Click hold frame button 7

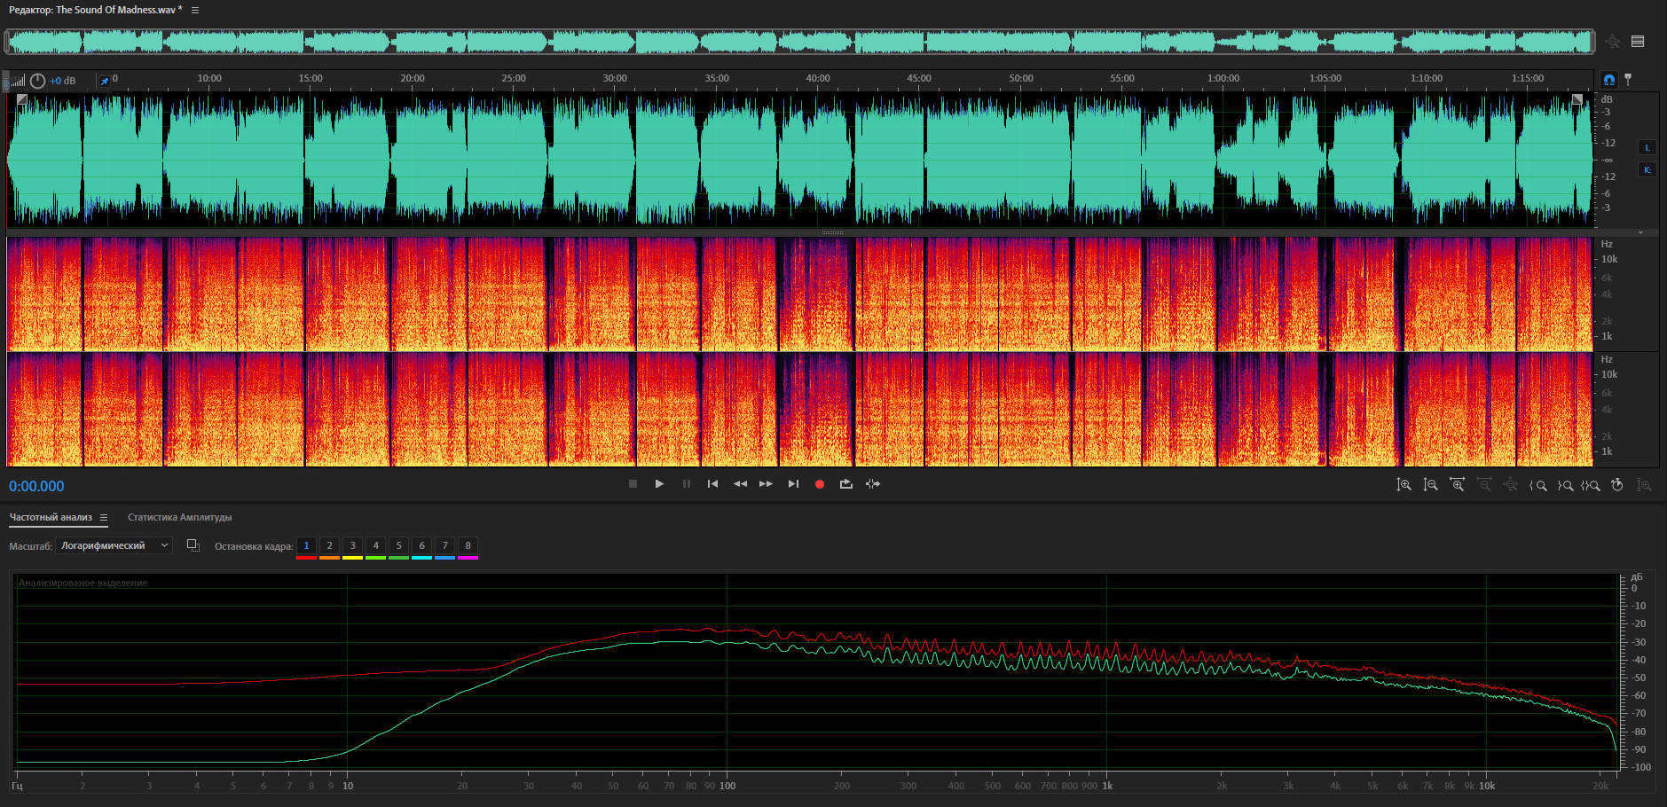(x=444, y=545)
